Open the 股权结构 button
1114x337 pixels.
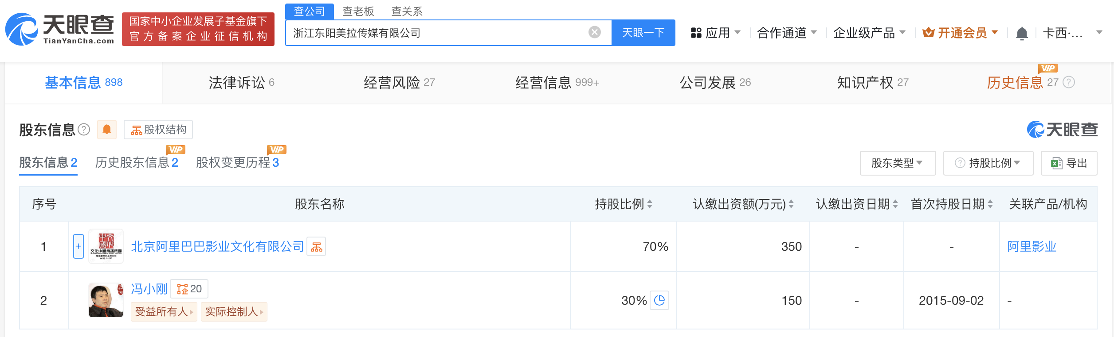click(158, 130)
